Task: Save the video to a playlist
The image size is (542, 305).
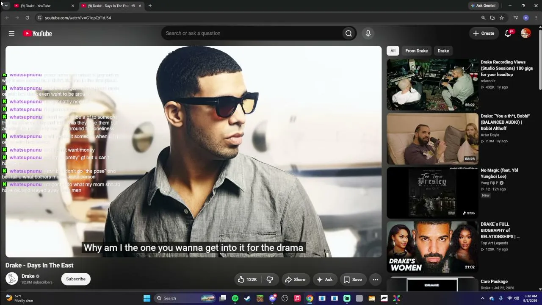Action: [x=353, y=280]
